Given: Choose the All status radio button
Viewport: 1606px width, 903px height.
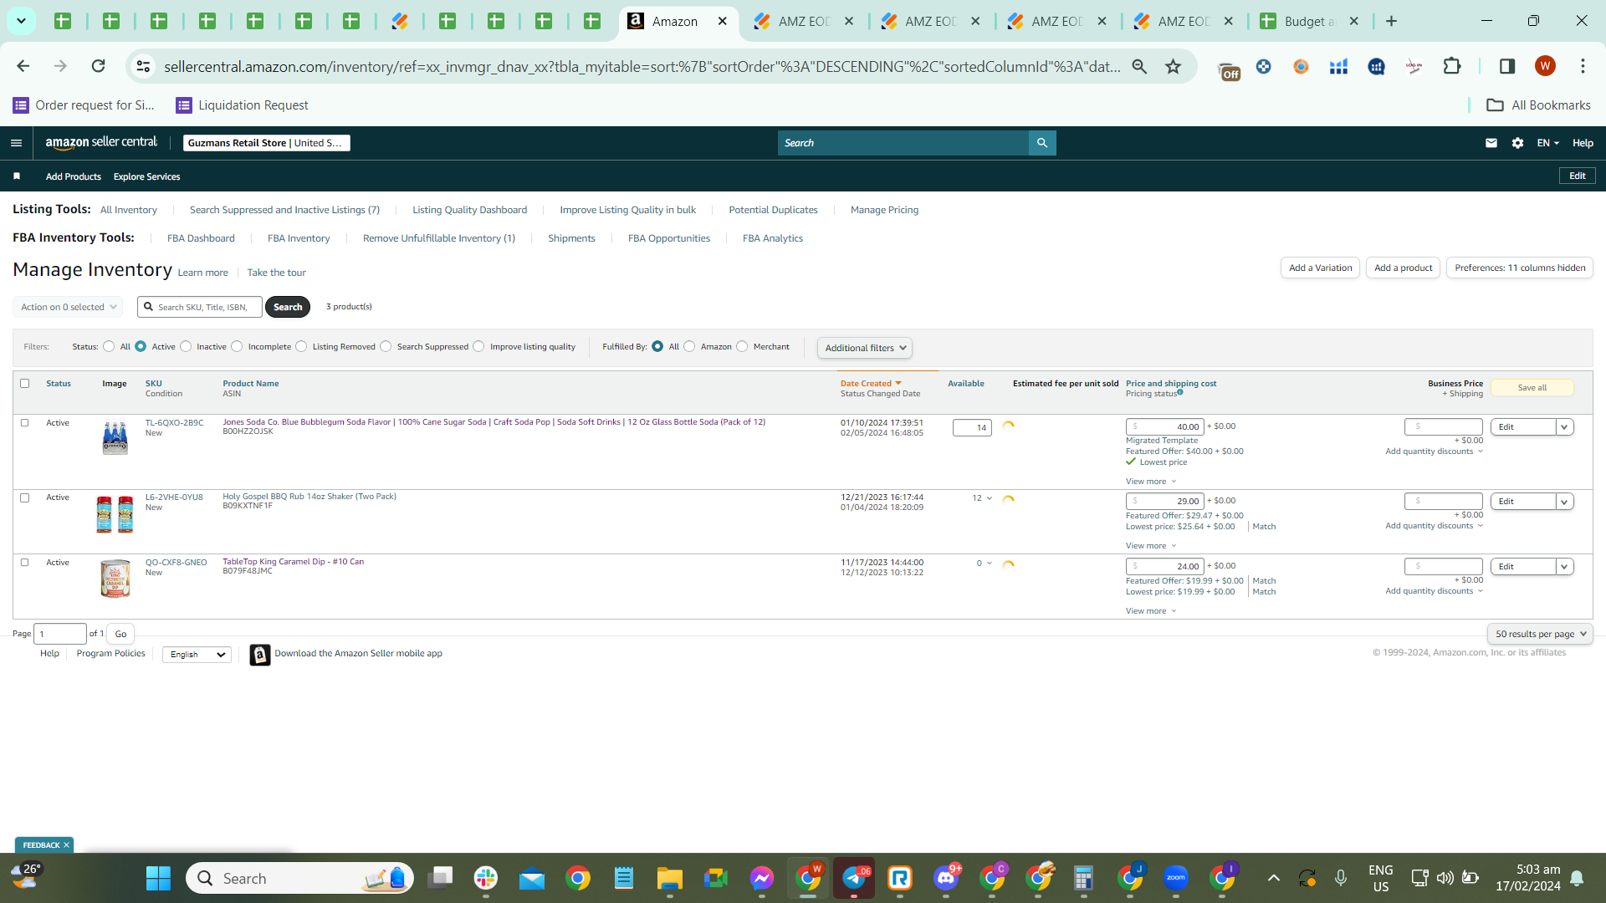Looking at the screenshot, I should (x=109, y=346).
